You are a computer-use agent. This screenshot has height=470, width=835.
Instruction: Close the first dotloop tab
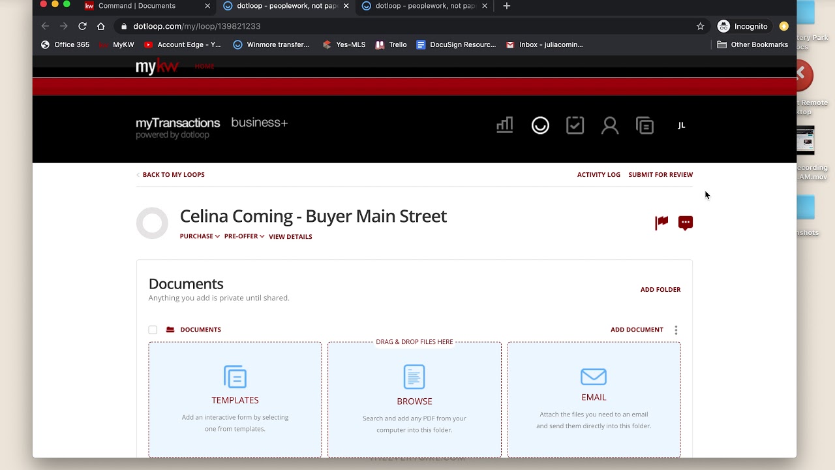(x=346, y=6)
